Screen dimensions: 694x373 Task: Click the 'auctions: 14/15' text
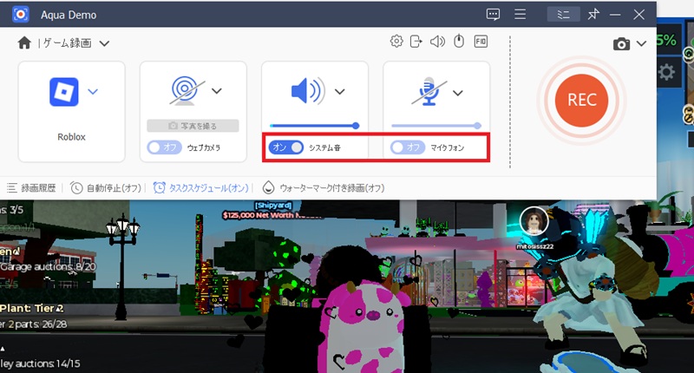(x=48, y=363)
